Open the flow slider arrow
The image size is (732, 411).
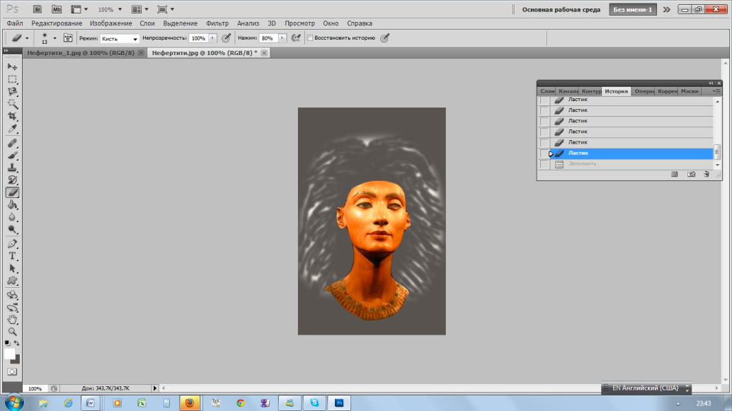(282, 37)
